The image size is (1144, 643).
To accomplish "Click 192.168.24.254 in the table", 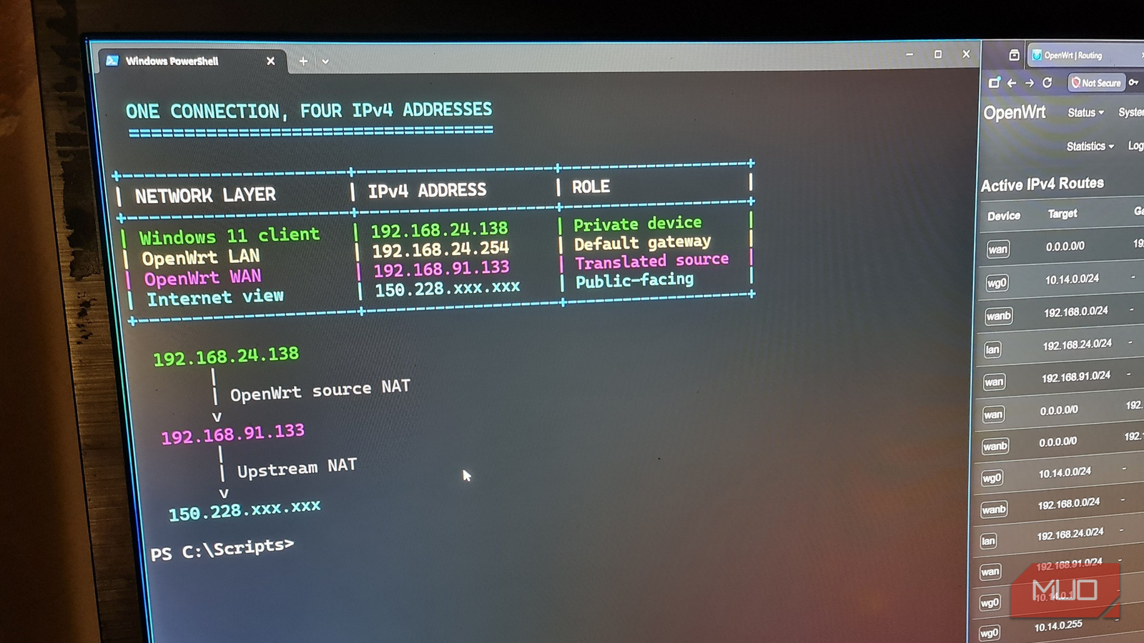I will tap(440, 250).
